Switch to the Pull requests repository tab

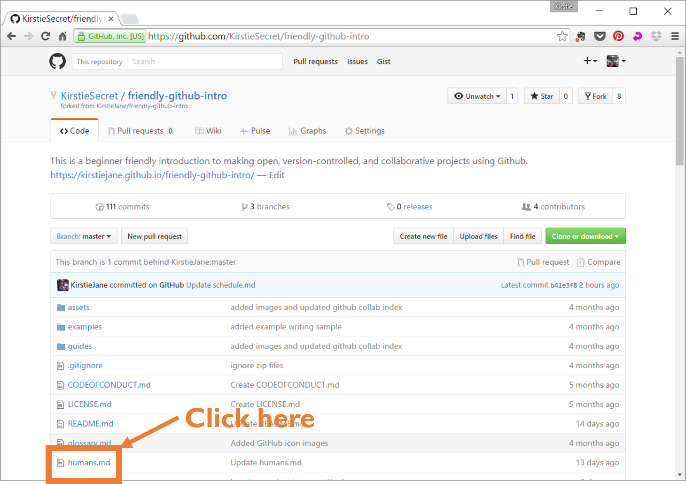coord(140,131)
